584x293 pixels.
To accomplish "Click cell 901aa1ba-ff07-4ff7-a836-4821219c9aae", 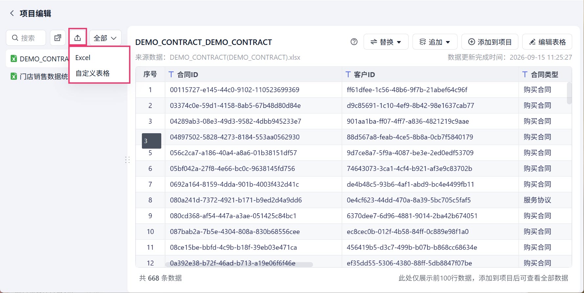I will point(430,121).
